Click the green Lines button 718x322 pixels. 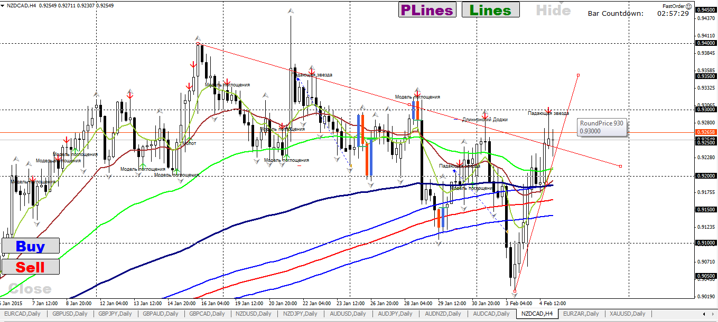490,10
